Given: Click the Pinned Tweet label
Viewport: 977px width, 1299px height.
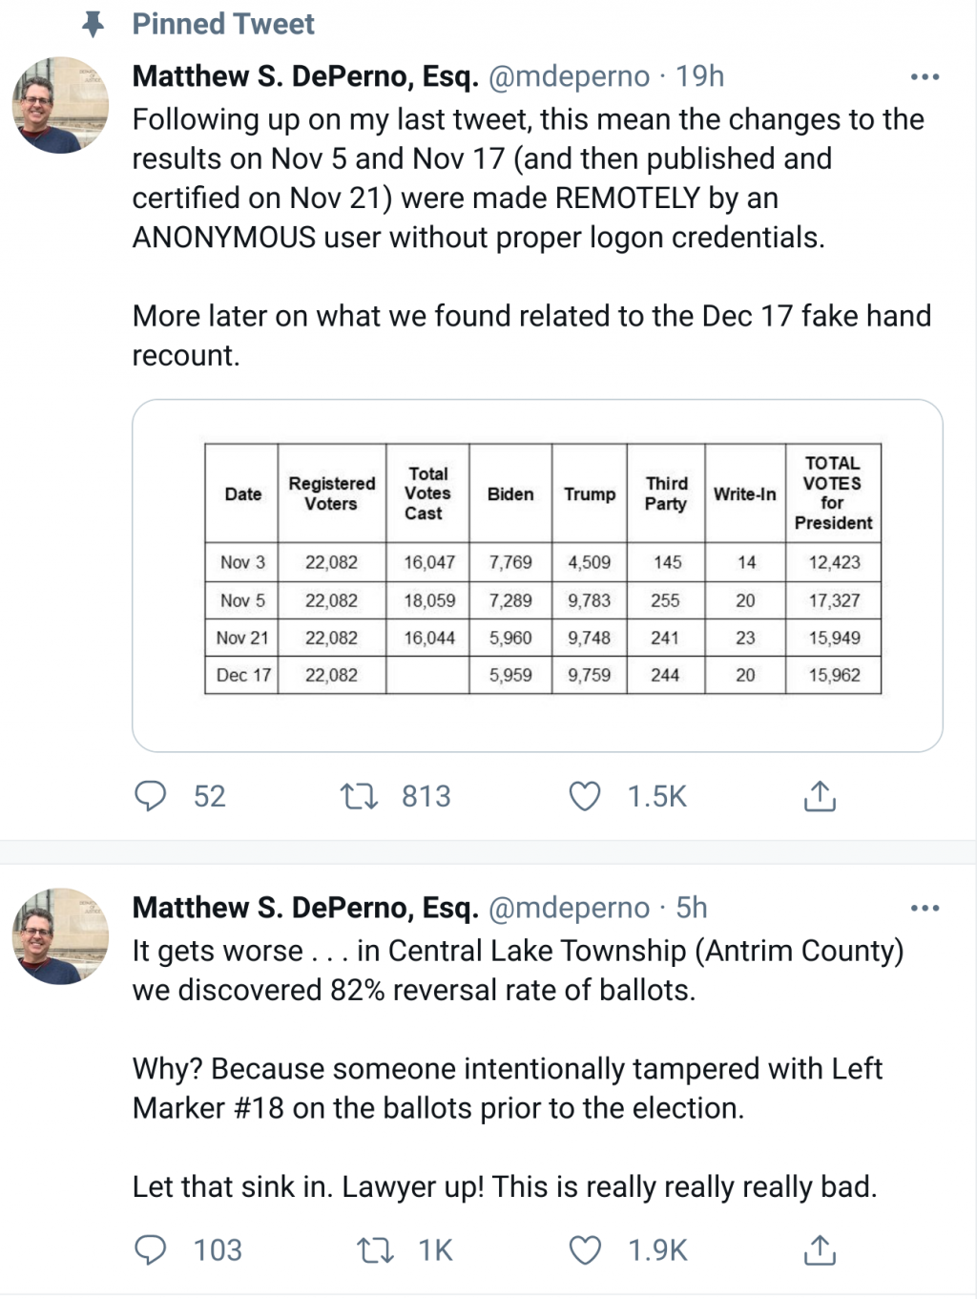Looking at the screenshot, I should tap(223, 24).
